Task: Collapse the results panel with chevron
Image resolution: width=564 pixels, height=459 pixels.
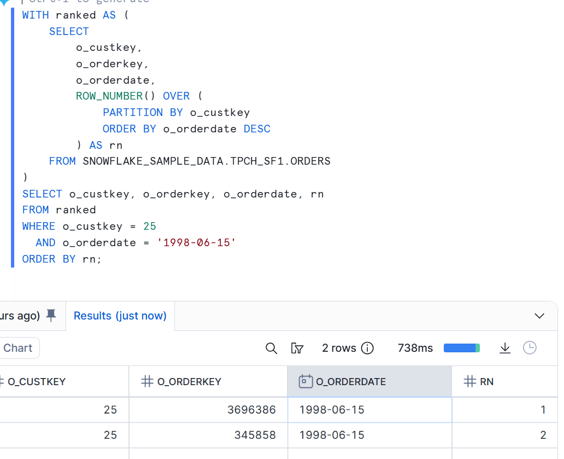Action: click(539, 316)
